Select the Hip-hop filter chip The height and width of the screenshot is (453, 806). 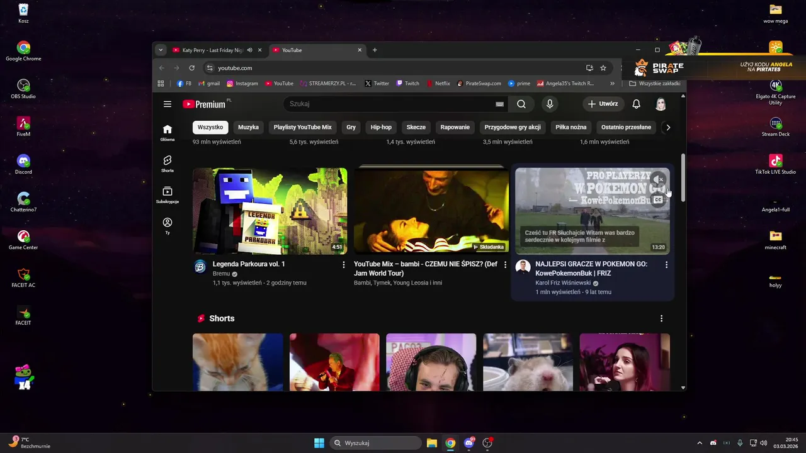[x=381, y=127]
